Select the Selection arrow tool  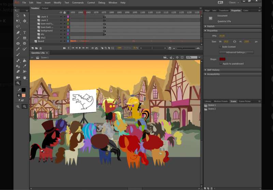(x=18, y=15)
